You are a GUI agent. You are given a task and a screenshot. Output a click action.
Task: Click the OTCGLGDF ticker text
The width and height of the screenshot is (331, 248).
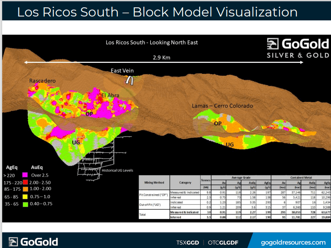(223, 242)
